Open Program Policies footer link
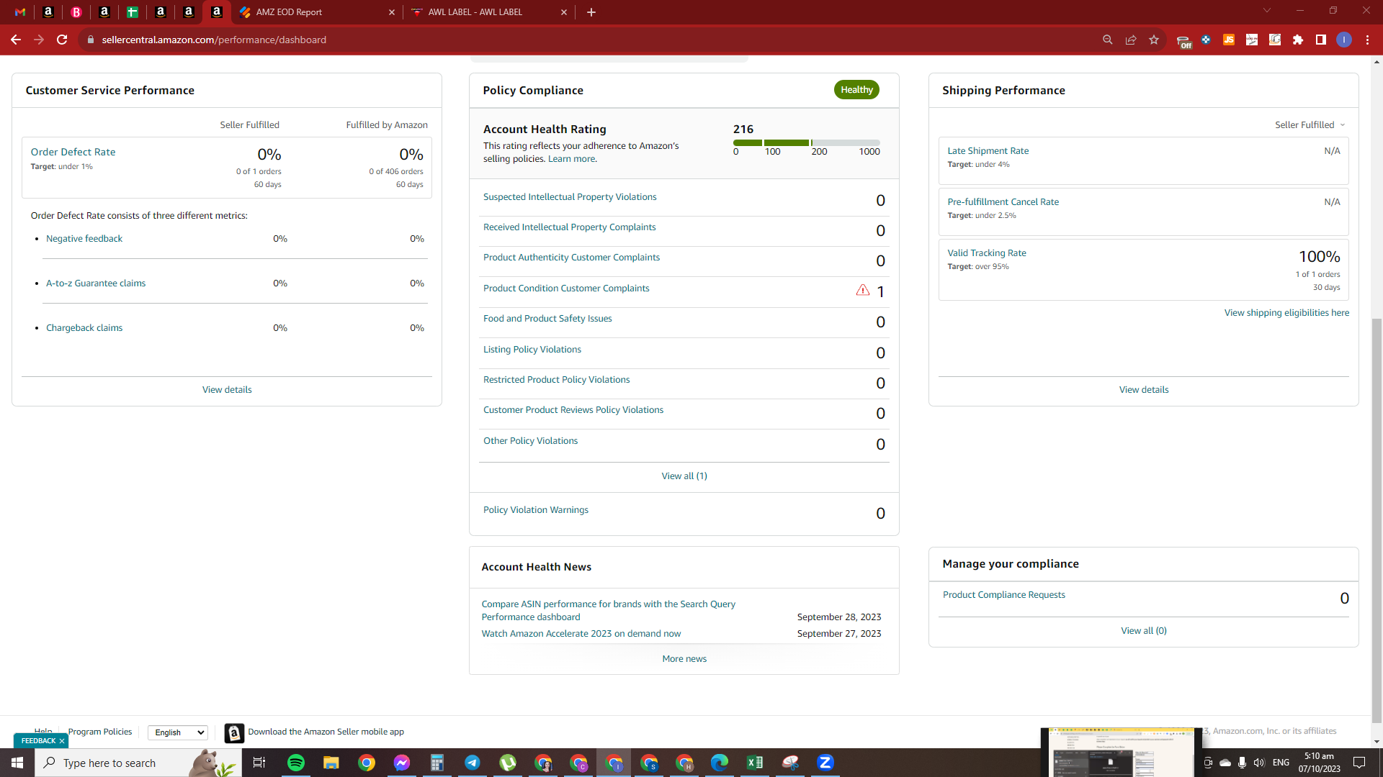1383x777 pixels. click(100, 732)
